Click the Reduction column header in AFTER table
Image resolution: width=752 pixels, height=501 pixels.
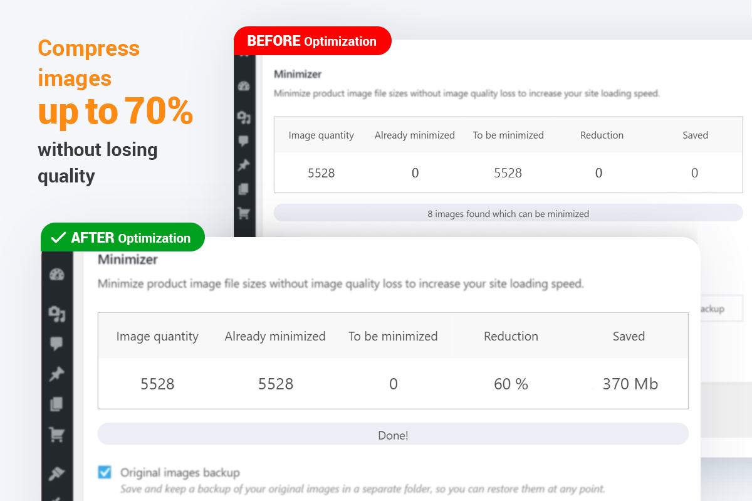click(x=511, y=336)
